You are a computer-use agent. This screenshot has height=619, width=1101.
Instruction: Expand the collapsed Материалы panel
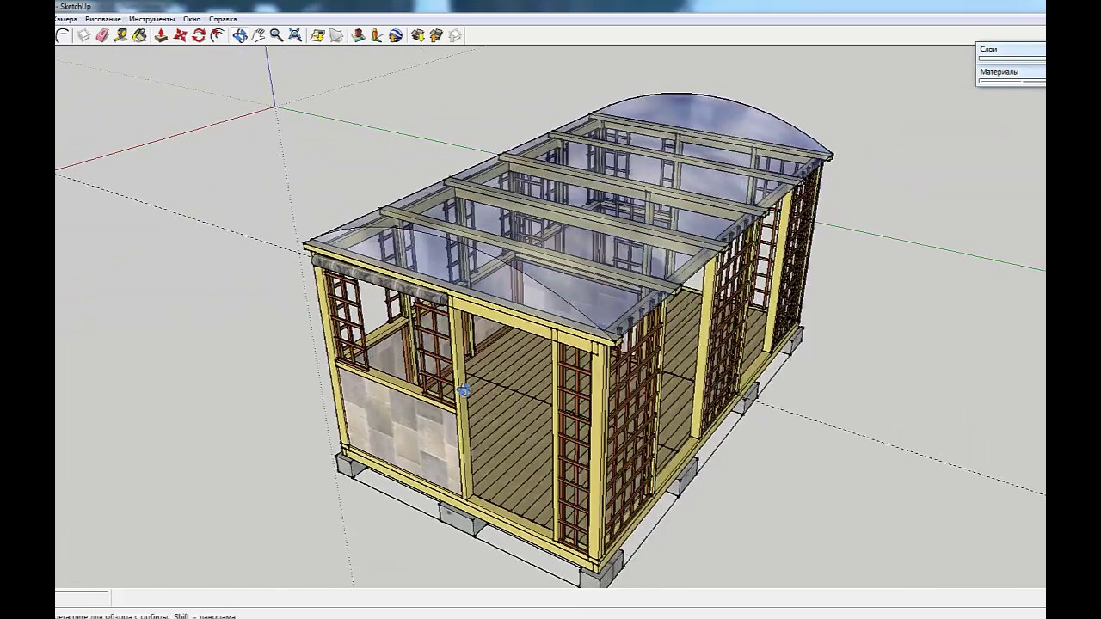[x=1011, y=72]
